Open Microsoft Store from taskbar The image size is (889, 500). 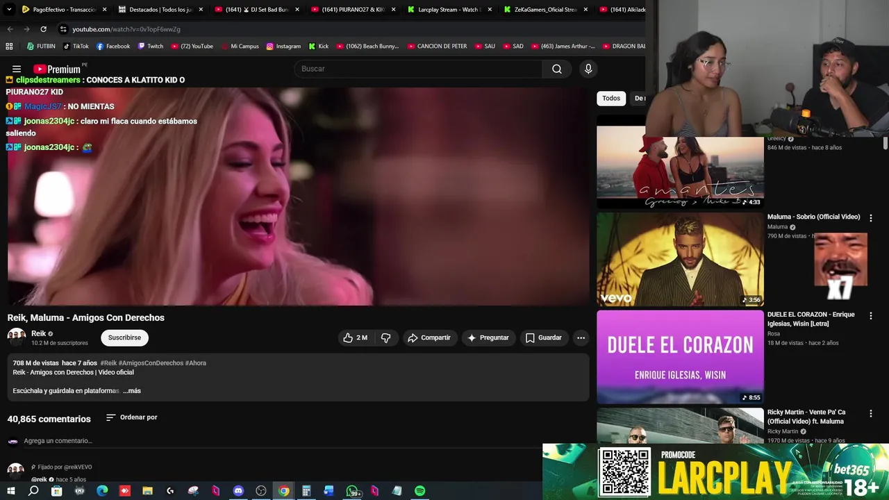tap(56, 491)
